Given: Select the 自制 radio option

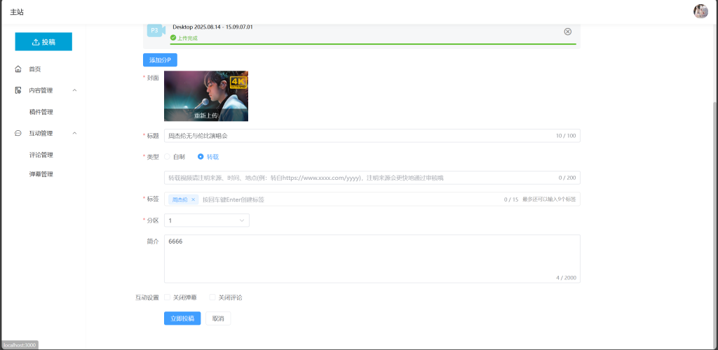Looking at the screenshot, I should [x=168, y=157].
